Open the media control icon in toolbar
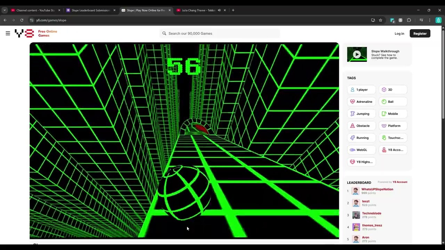Screen dimensions: 445x250 pos(421,20)
